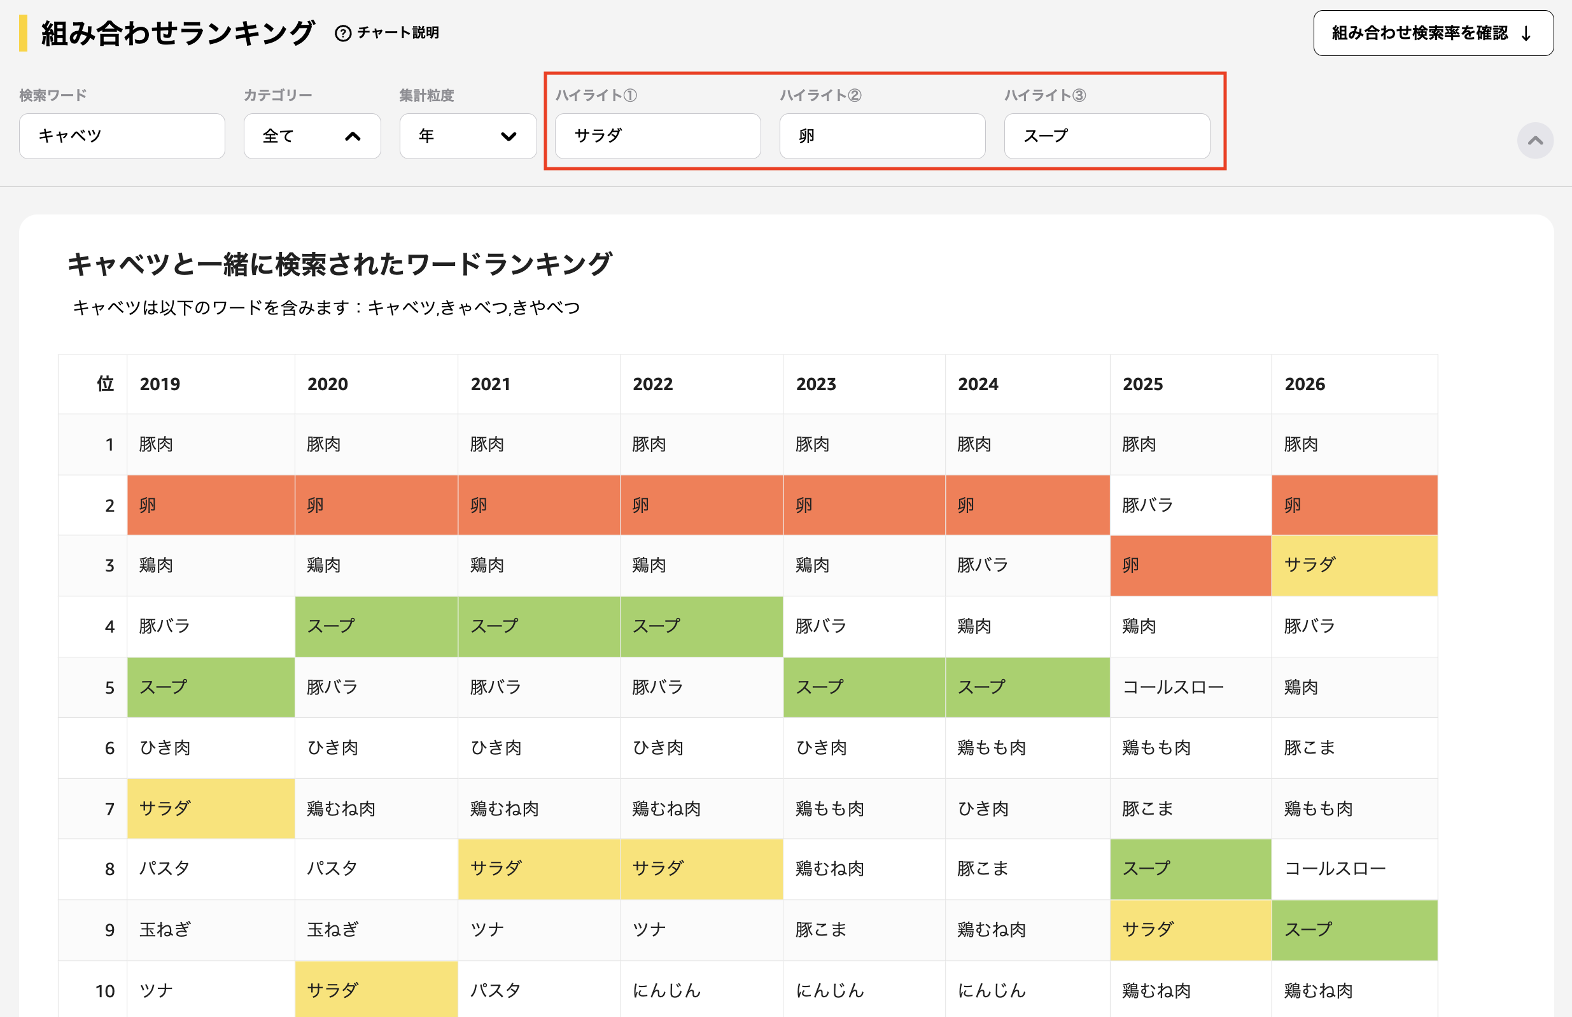1572x1017 pixels.
Task: Click the orange 卵 cell in 2019 column
Action: pyautogui.click(x=211, y=505)
